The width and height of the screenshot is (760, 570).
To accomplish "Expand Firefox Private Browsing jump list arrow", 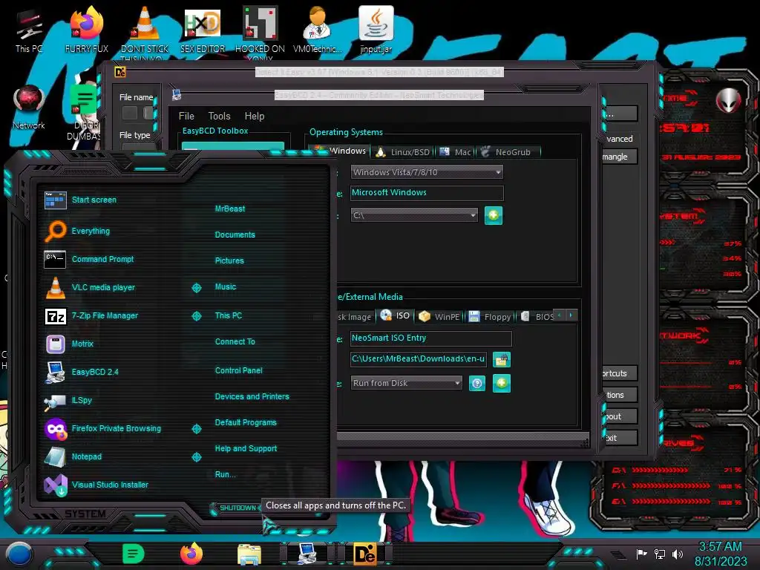I will point(196,428).
